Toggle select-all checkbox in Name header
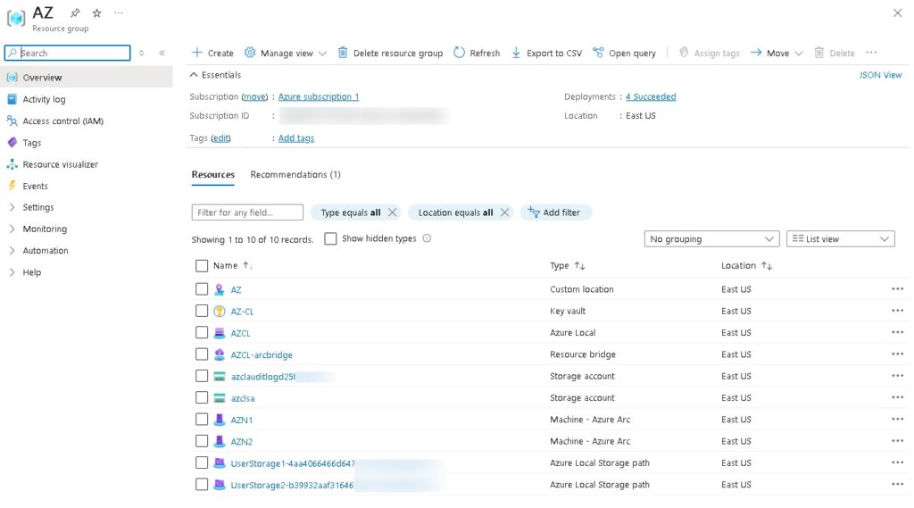914x508 pixels. [x=202, y=266]
